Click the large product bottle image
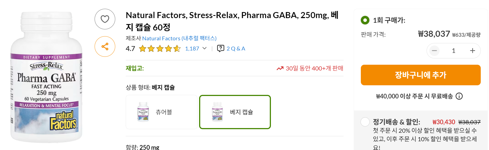Viewport: 489px width, 150px height. point(46,77)
